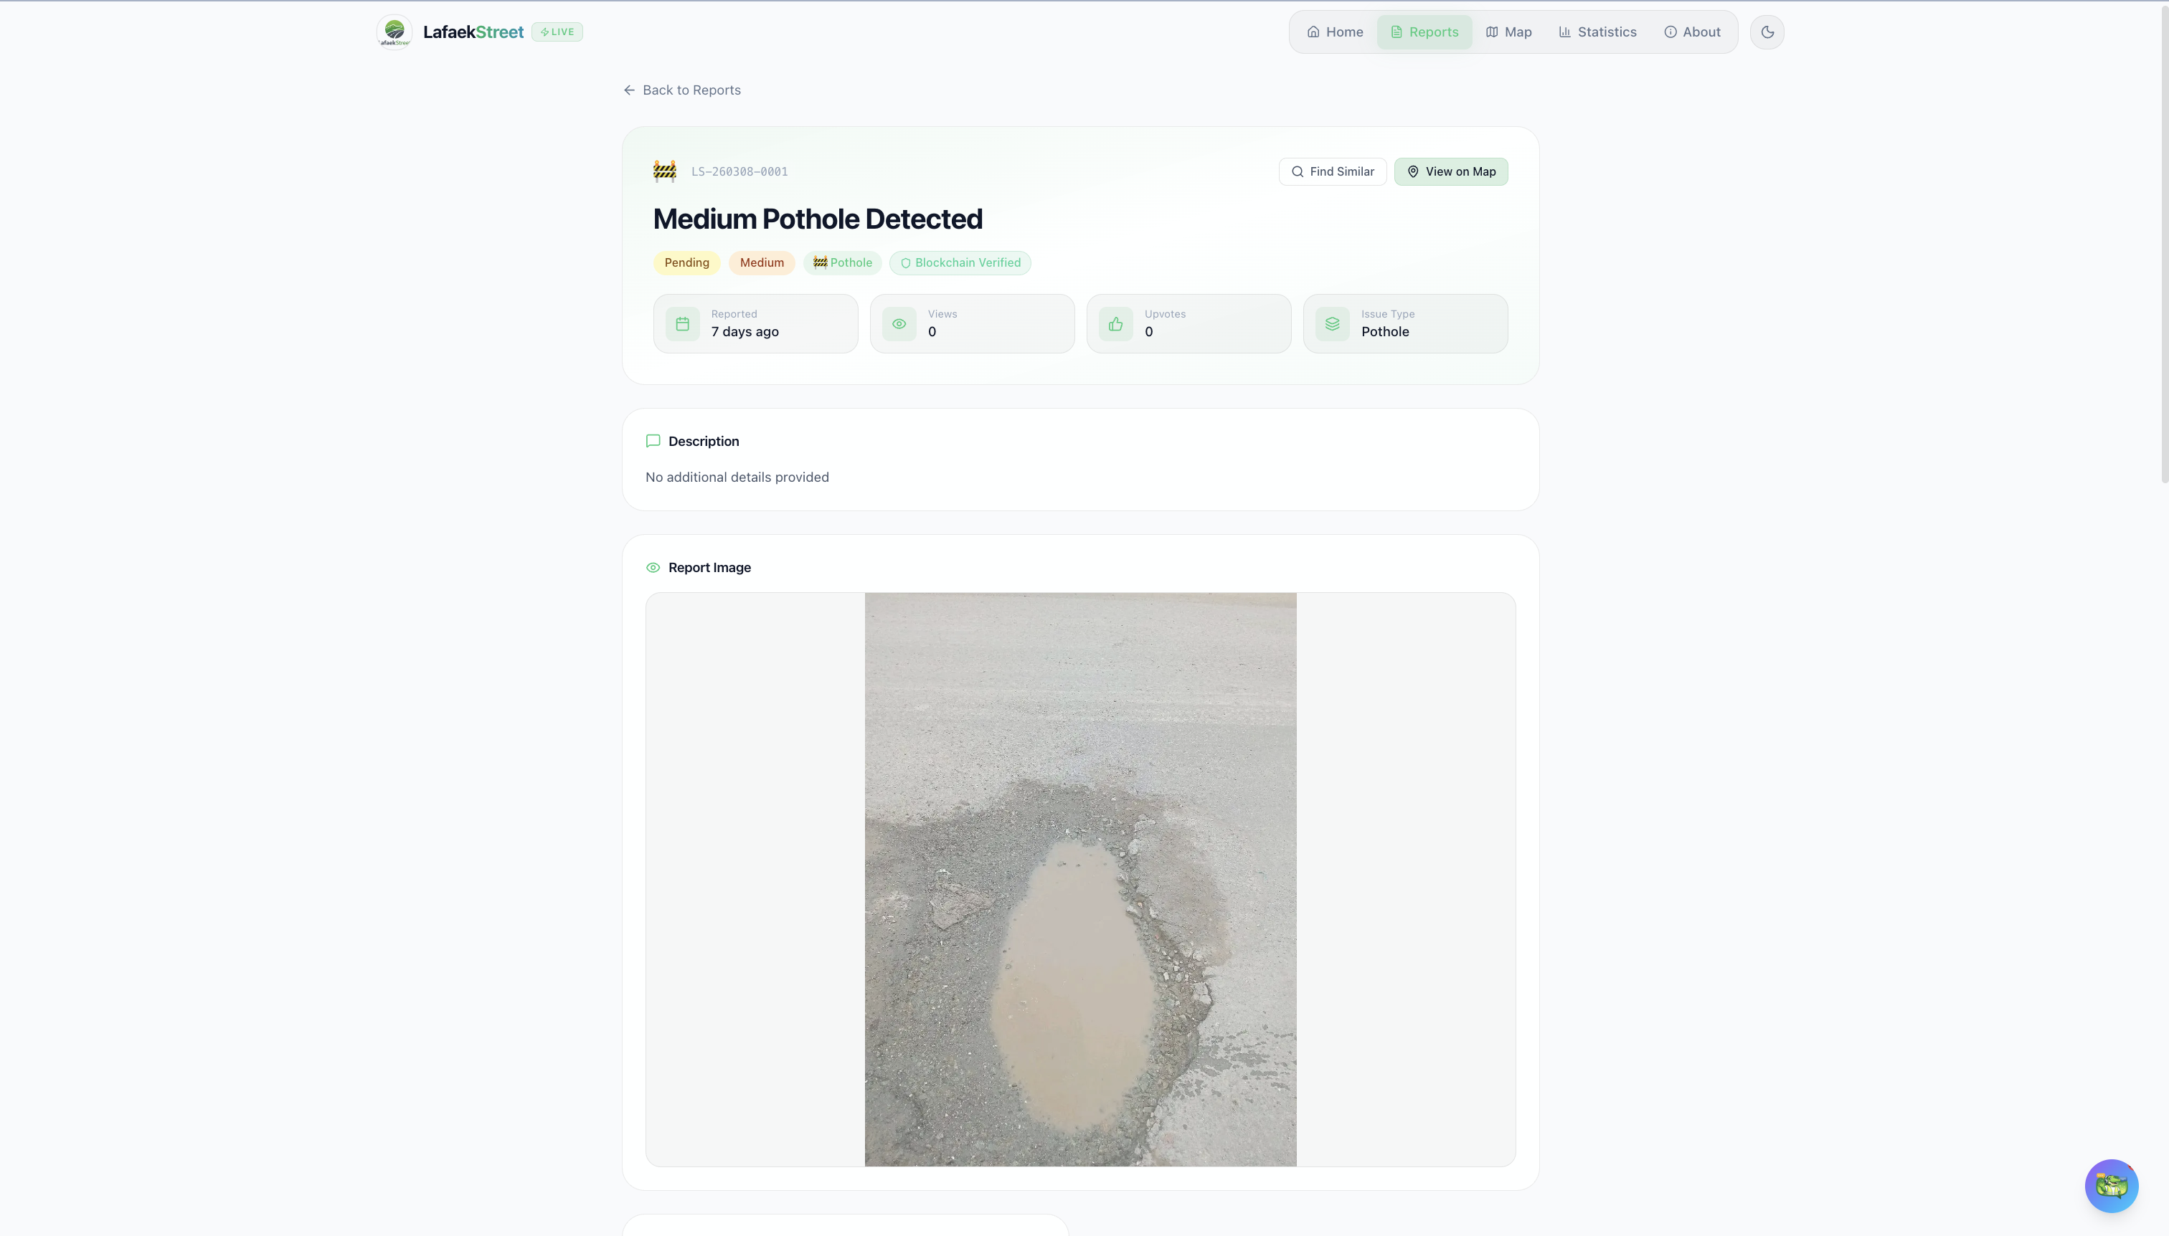Screen dimensions: 2169x1236
Task: Click the layers icon for Issue Type
Action: [1333, 323]
